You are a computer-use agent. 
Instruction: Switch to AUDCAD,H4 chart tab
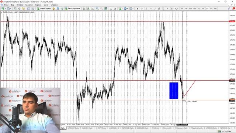pos(114,128)
